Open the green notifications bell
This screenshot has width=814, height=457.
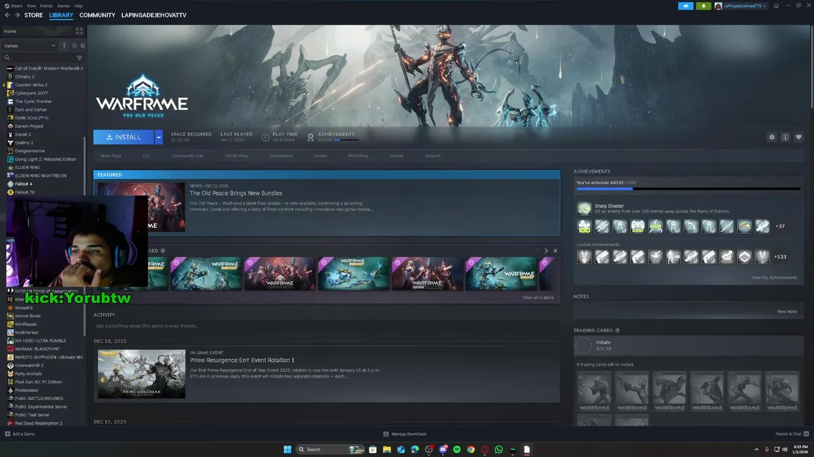[x=703, y=6]
